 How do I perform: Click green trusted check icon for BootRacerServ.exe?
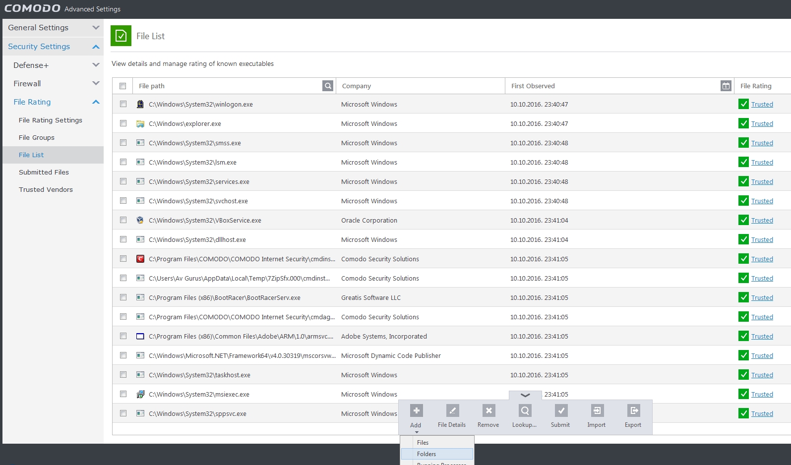743,297
